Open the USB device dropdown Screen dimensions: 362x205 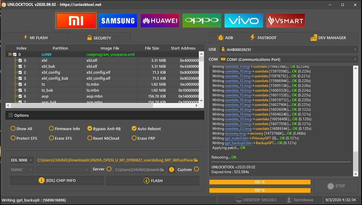(289, 49)
